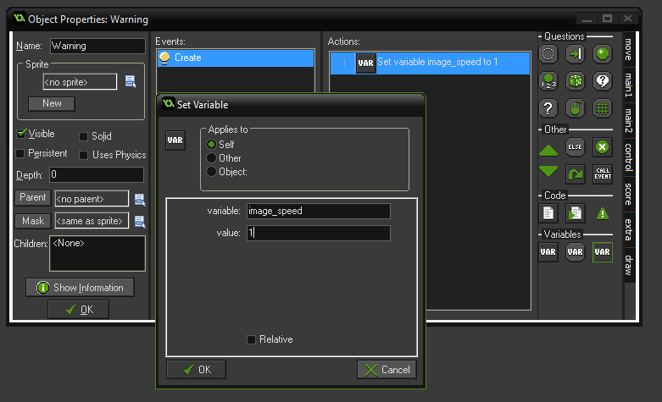
Task: Select the Call Event action icon
Action: coord(602,173)
